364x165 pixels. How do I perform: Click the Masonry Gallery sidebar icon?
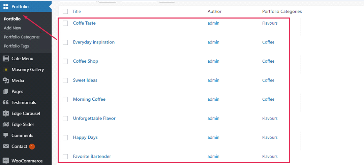click(6, 70)
